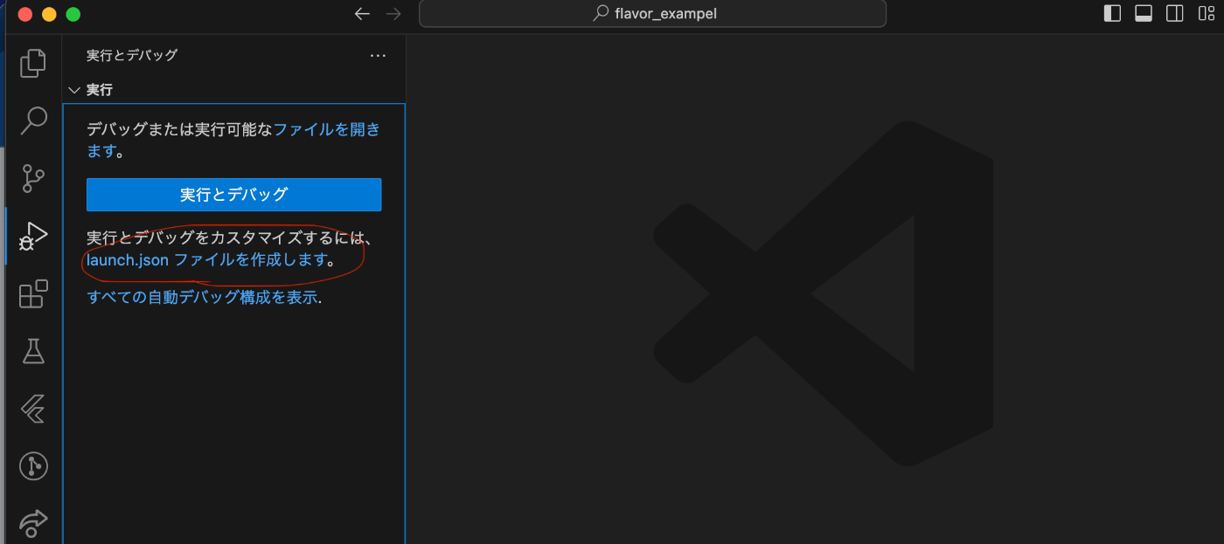Close the window with the red button

tap(24, 14)
